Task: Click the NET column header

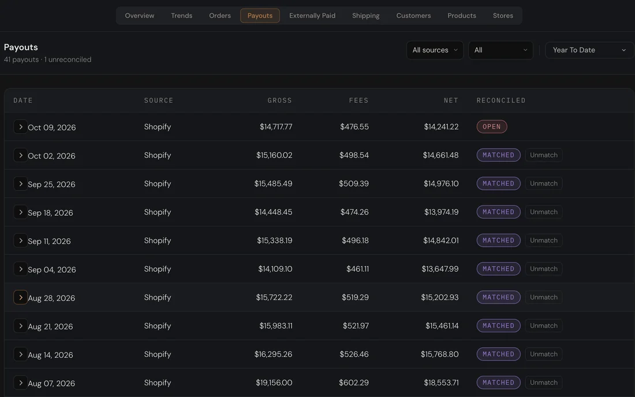Action: coord(451,100)
